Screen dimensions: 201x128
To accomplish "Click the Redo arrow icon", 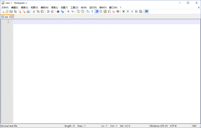I will [52, 12].
